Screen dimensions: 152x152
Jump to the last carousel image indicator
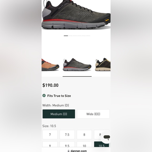point(88,36)
